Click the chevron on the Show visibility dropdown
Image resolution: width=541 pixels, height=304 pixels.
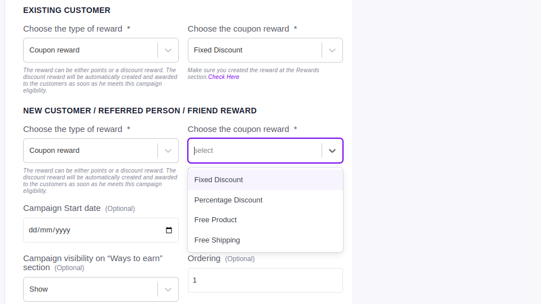point(168,289)
